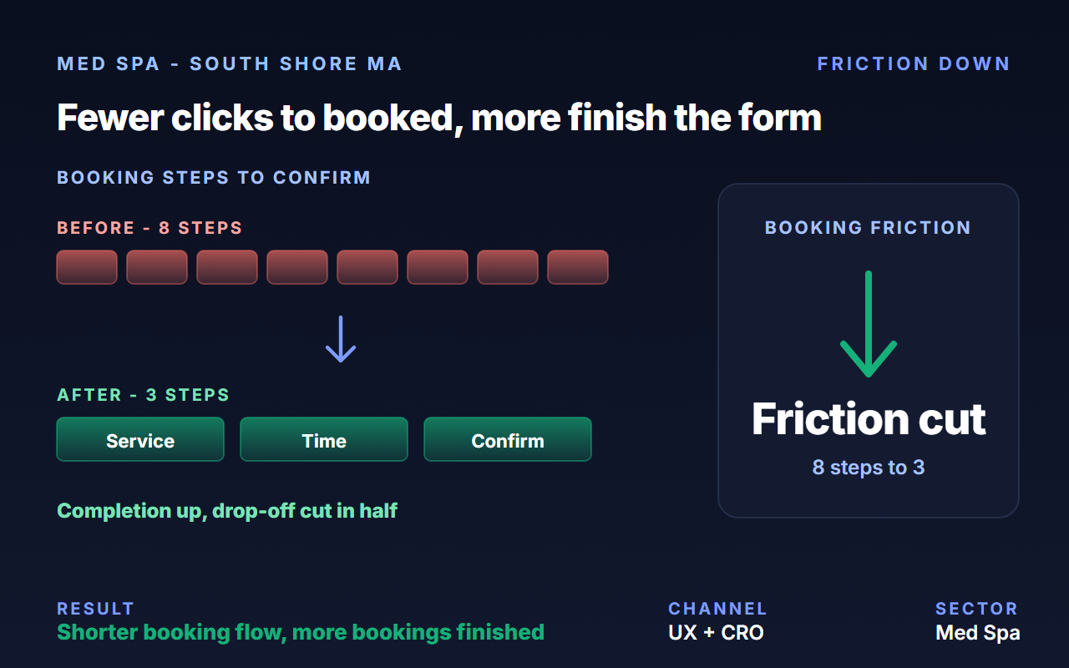
Task: Click the last red step block
Action: click(578, 267)
